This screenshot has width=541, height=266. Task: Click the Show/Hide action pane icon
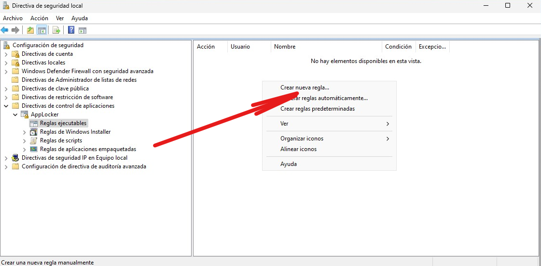click(x=83, y=30)
